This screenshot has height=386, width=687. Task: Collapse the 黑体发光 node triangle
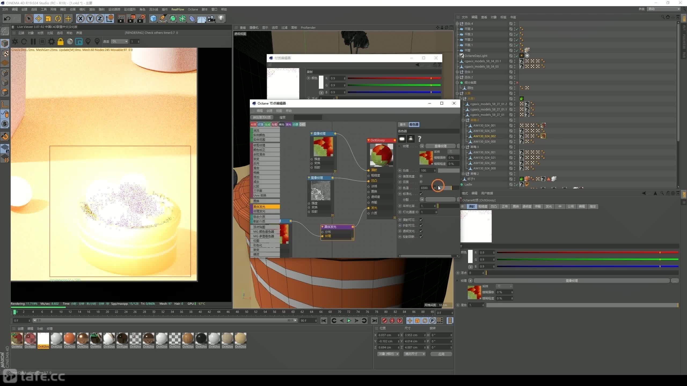(322, 227)
